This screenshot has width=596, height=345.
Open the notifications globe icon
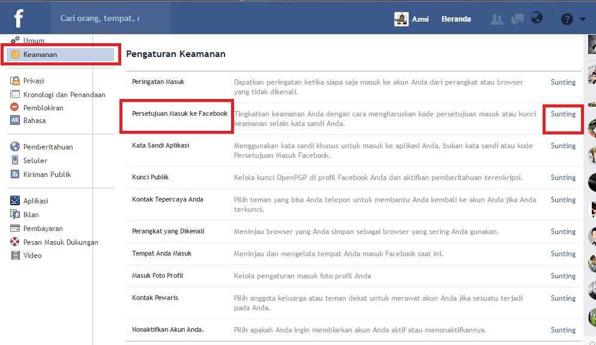(537, 18)
